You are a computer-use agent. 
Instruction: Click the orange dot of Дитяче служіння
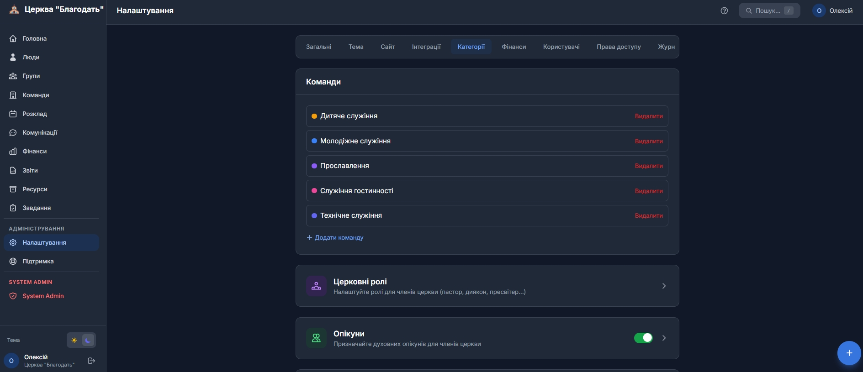tap(314, 116)
